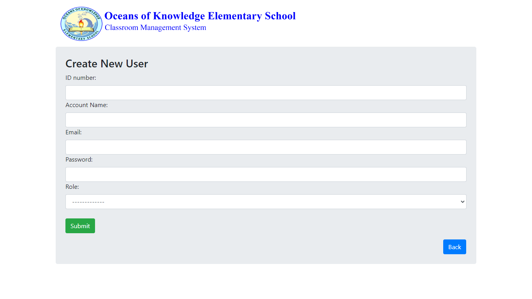The width and height of the screenshot is (532, 299).
Task: Click the "Role:" label
Action: [72, 187]
